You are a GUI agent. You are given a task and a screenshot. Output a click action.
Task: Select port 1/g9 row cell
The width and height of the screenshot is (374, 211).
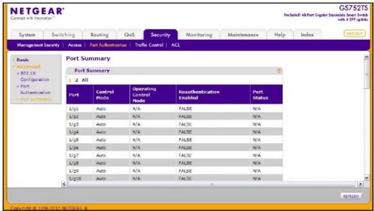tap(80, 171)
